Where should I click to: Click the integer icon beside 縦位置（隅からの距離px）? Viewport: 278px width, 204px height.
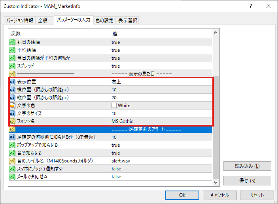coord(12,98)
